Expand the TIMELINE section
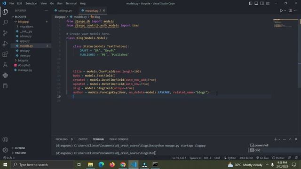 31,153
